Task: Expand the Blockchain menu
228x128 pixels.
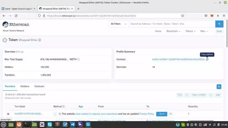Action: [x=173, y=31]
